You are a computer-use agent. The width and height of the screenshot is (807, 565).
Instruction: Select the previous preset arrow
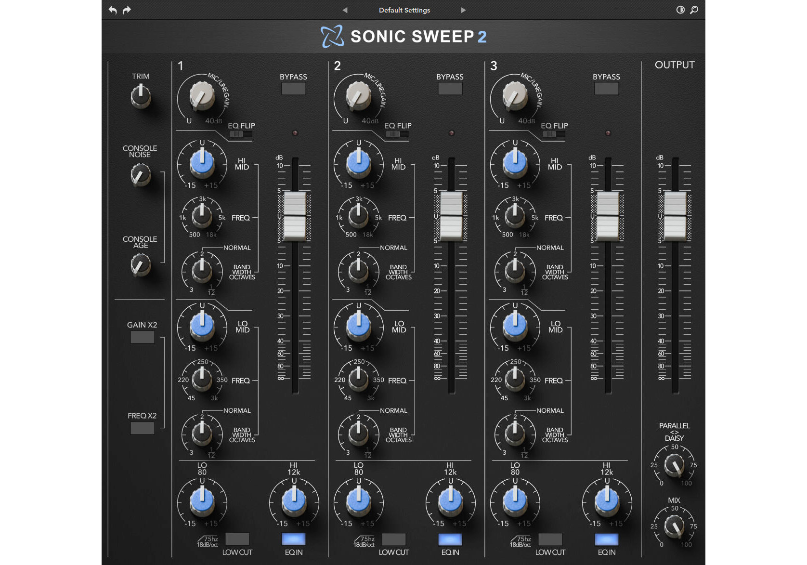[345, 10]
